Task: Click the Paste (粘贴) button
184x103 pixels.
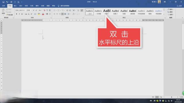Action: point(3,12)
